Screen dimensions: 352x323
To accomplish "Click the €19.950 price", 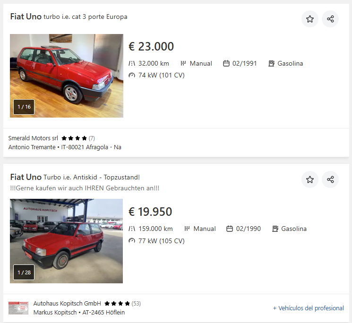I will [150, 212].
